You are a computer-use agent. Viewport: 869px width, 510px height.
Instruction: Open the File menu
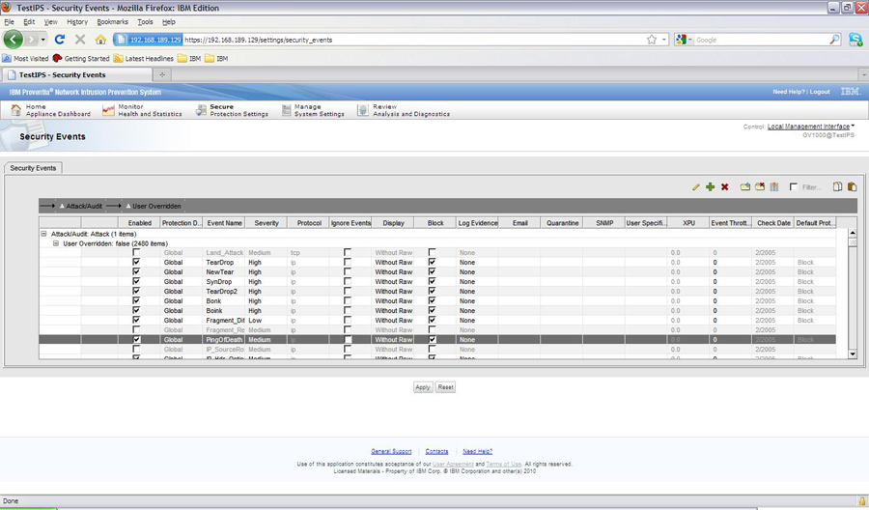click(10, 21)
